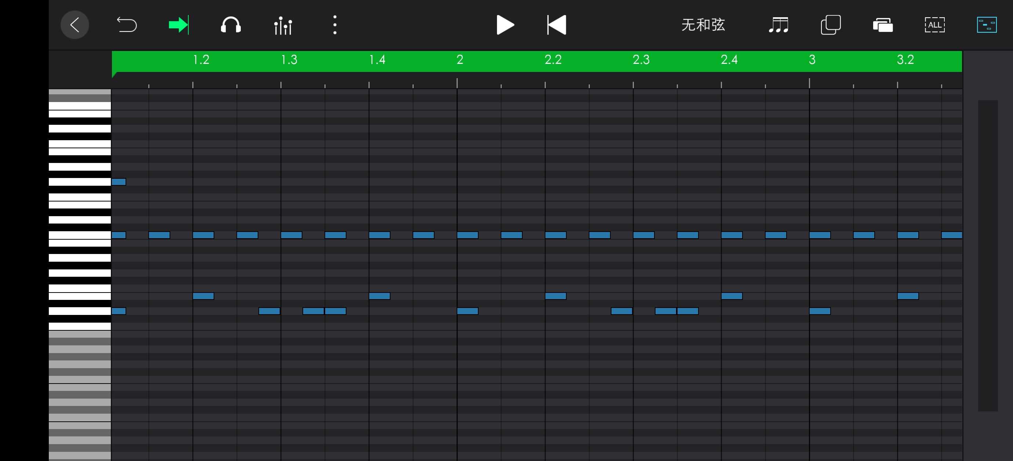Tap the piano key of the bottom note row
The width and height of the screenshot is (1013, 461).
(x=80, y=311)
